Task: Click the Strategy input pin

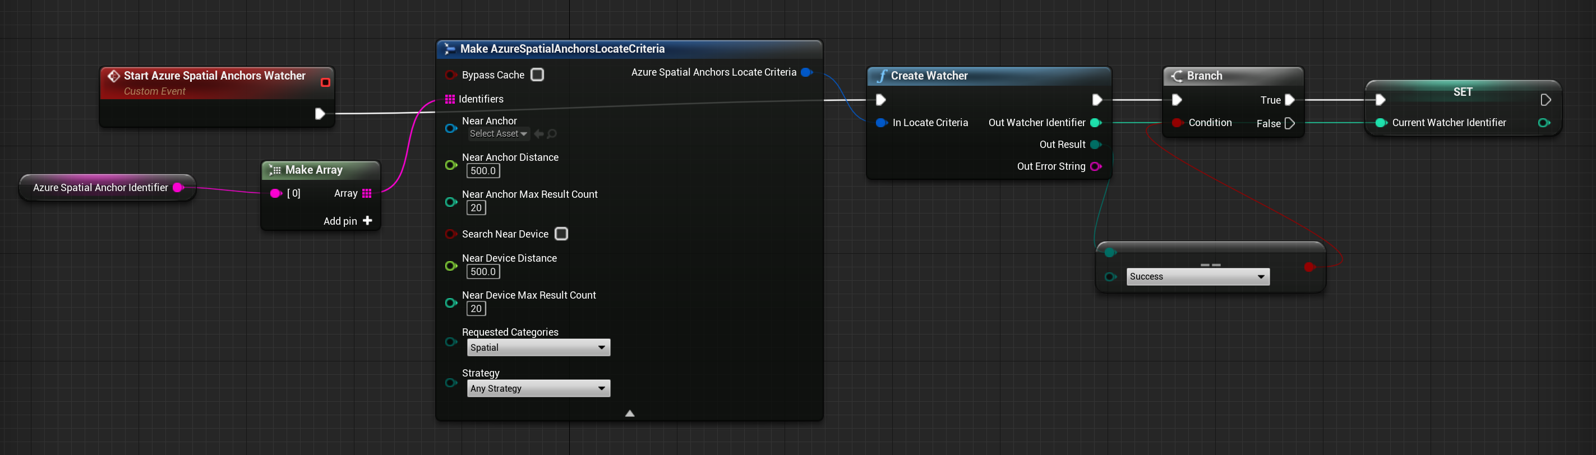Action: pos(451,383)
